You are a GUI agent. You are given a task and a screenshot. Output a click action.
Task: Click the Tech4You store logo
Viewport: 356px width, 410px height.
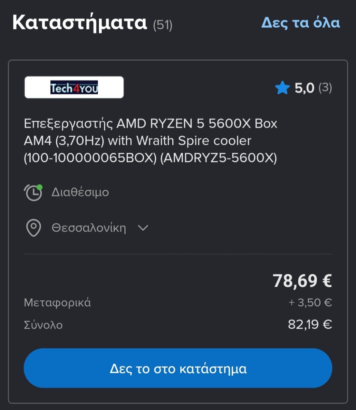click(74, 87)
